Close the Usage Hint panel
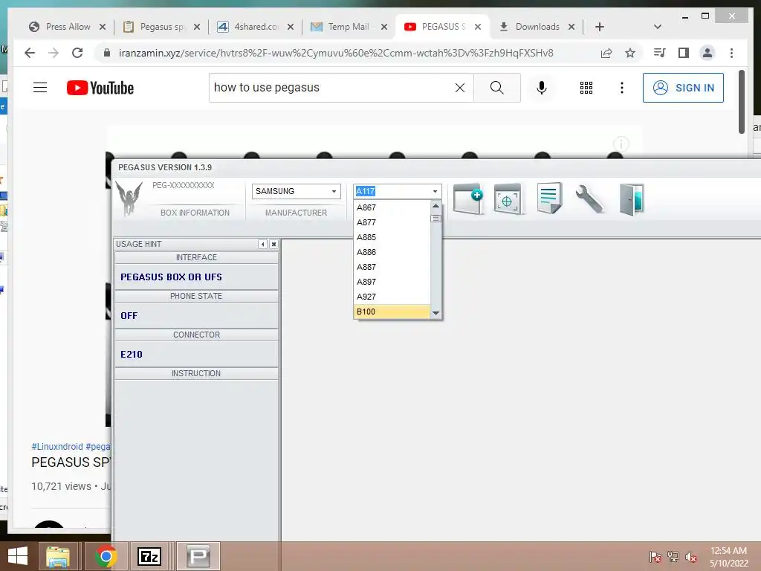761x571 pixels. (x=273, y=244)
